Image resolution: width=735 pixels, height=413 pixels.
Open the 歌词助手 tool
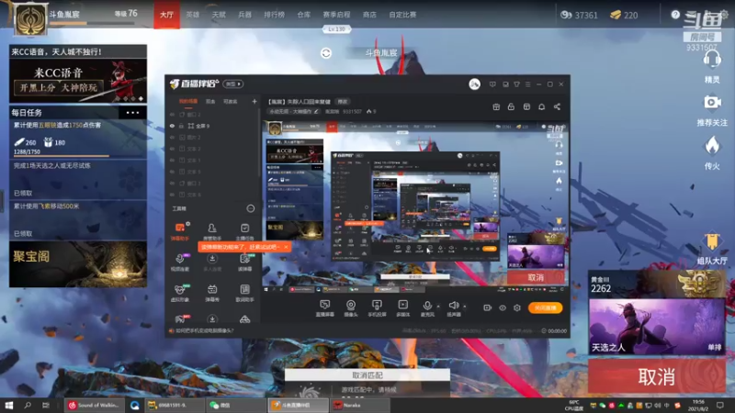[x=244, y=293]
